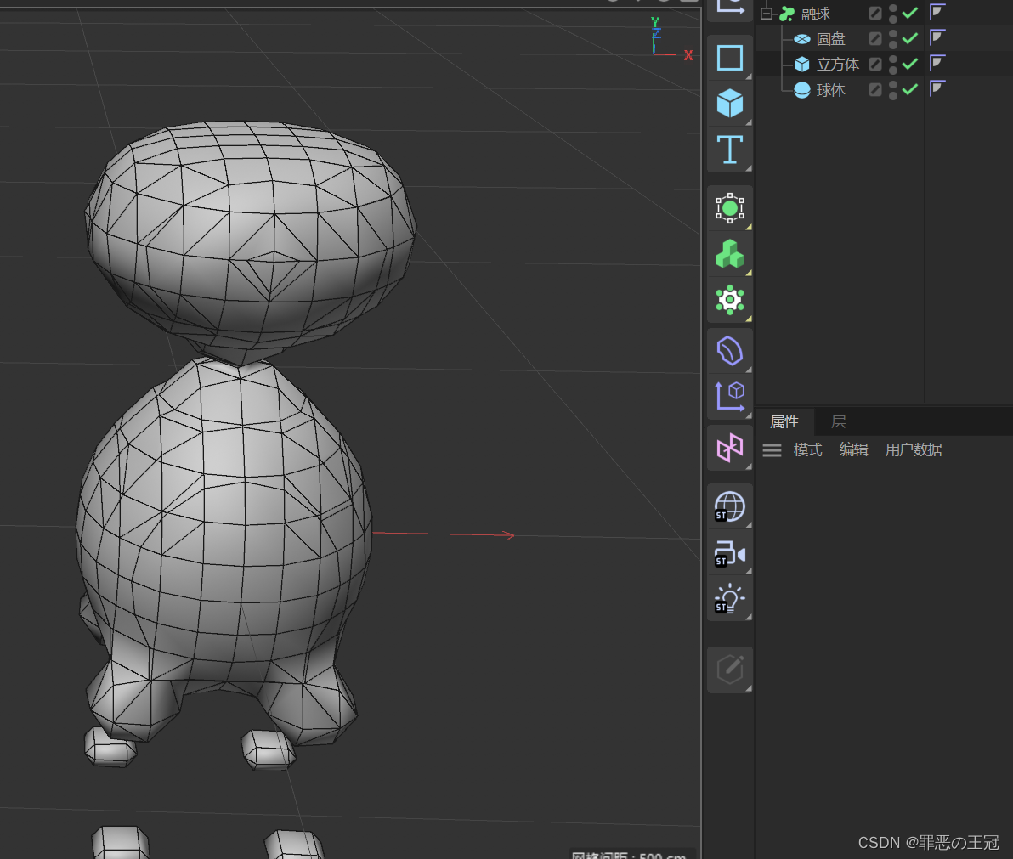
Task: Open the 用户数据 user data menu
Action: [x=914, y=450]
